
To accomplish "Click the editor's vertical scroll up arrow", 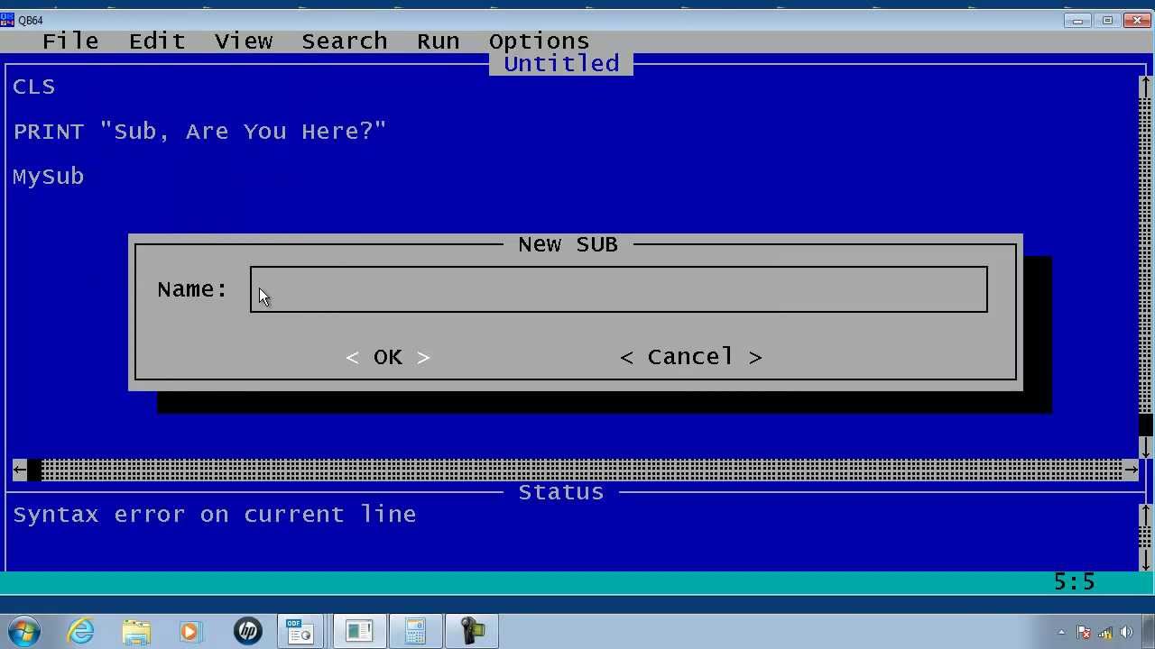I will pos(1146,87).
